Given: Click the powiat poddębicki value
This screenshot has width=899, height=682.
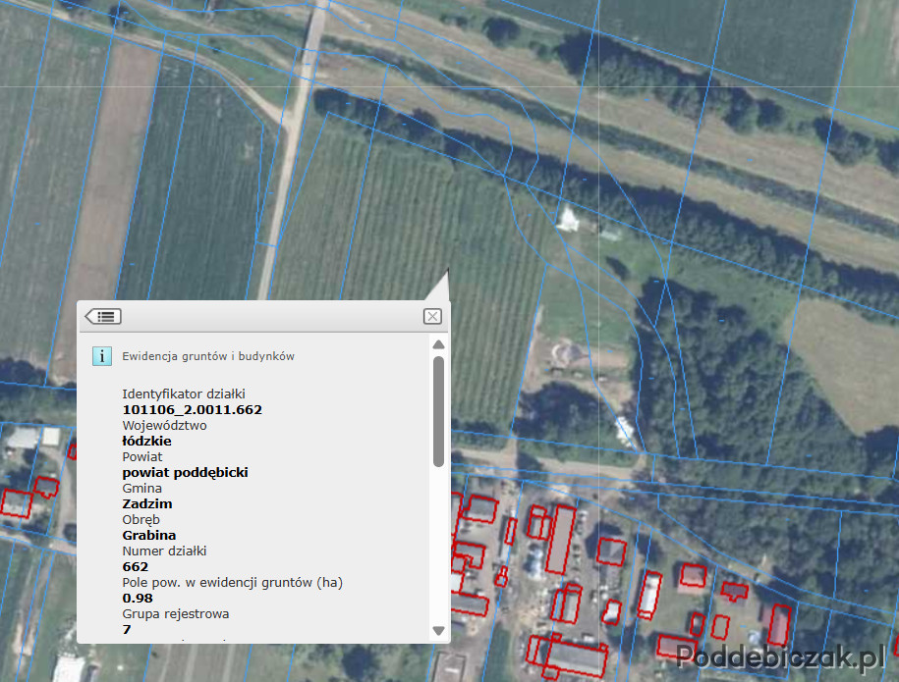Looking at the screenshot, I should (185, 472).
